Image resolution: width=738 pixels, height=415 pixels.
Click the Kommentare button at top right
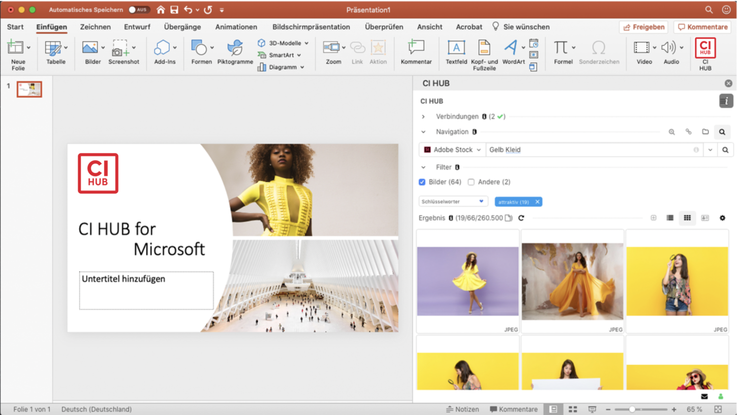[702, 27]
